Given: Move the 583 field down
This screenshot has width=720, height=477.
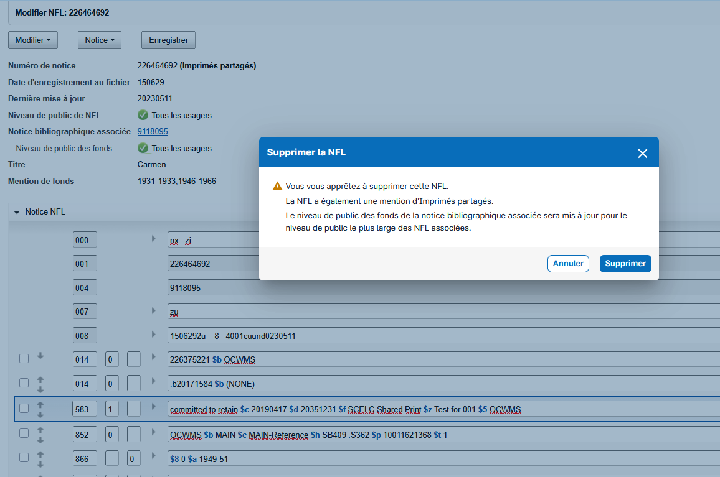Looking at the screenshot, I should tap(40, 414).
